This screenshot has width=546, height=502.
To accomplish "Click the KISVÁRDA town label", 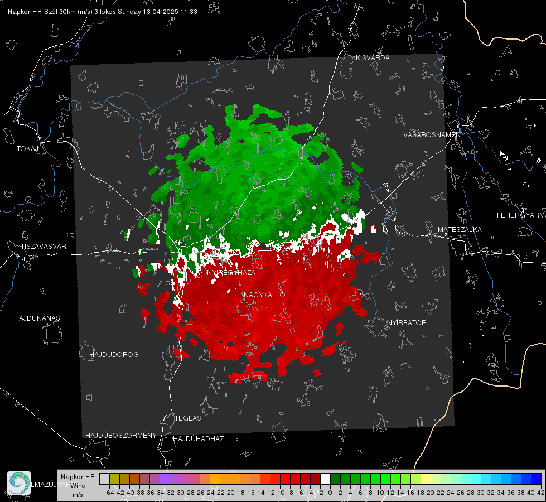I will (373, 58).
